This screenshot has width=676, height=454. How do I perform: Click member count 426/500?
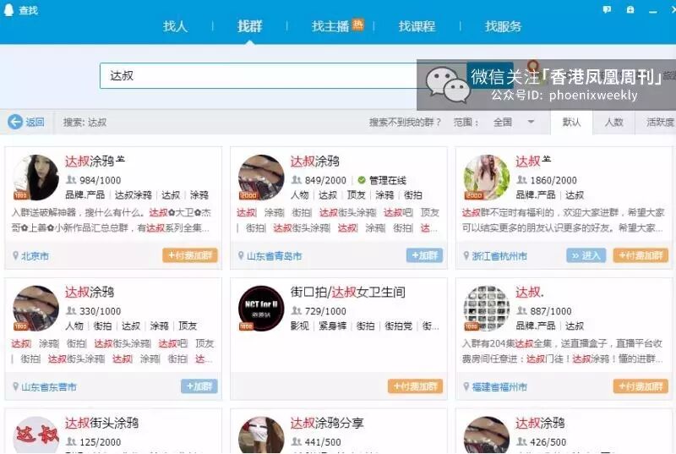click(548, 442)
